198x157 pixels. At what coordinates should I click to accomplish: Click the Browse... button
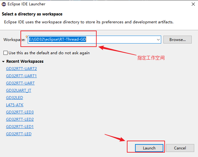click(x=177, y=40)
